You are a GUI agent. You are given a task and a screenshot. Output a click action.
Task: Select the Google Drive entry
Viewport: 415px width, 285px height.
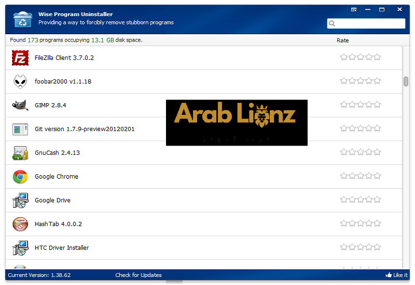pos(204,201)
